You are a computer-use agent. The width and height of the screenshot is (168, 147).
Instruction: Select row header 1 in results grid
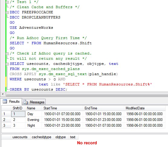point(6,114)
